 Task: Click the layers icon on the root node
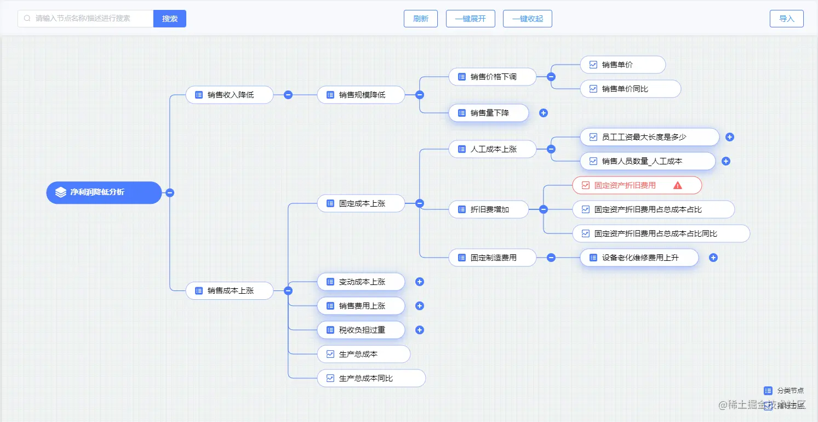point(61,192)
